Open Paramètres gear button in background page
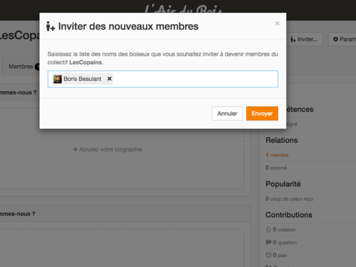Viewport: 356px width, 267px height. [342, 39]
